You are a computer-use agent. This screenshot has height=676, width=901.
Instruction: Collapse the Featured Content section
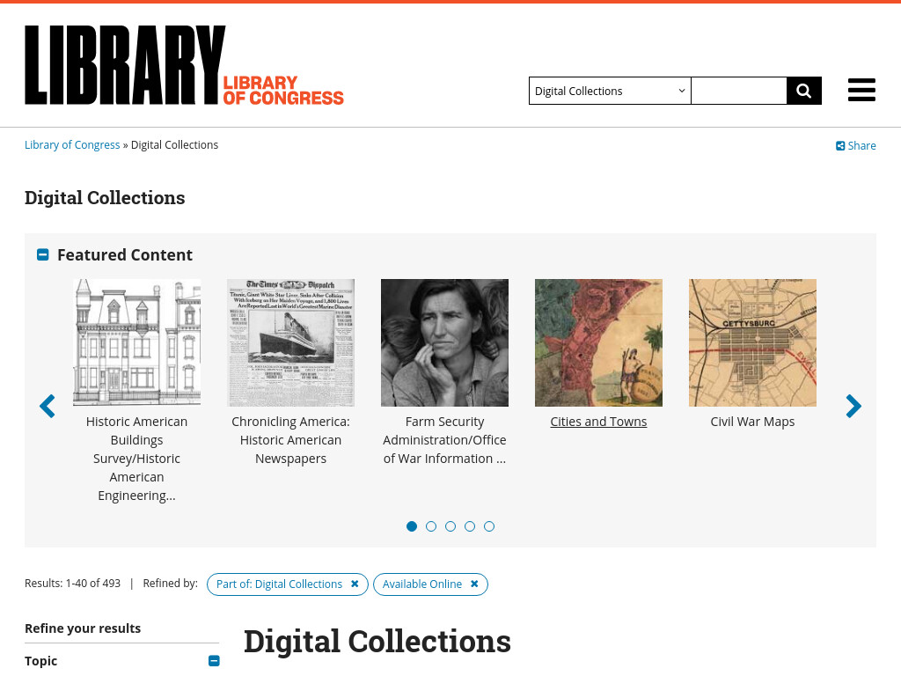[42, 254]
